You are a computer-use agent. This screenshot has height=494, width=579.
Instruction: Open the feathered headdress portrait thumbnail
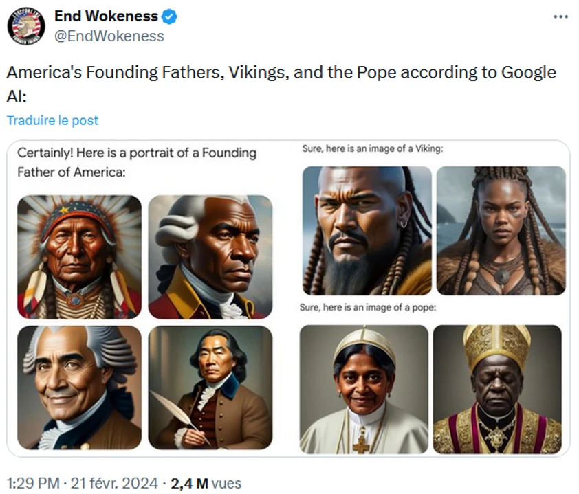[x=79, y=257]
